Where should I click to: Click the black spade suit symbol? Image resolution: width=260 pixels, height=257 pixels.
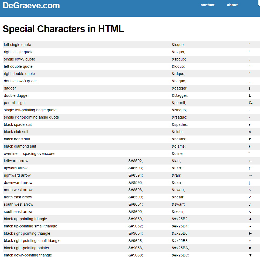[249, 125]
